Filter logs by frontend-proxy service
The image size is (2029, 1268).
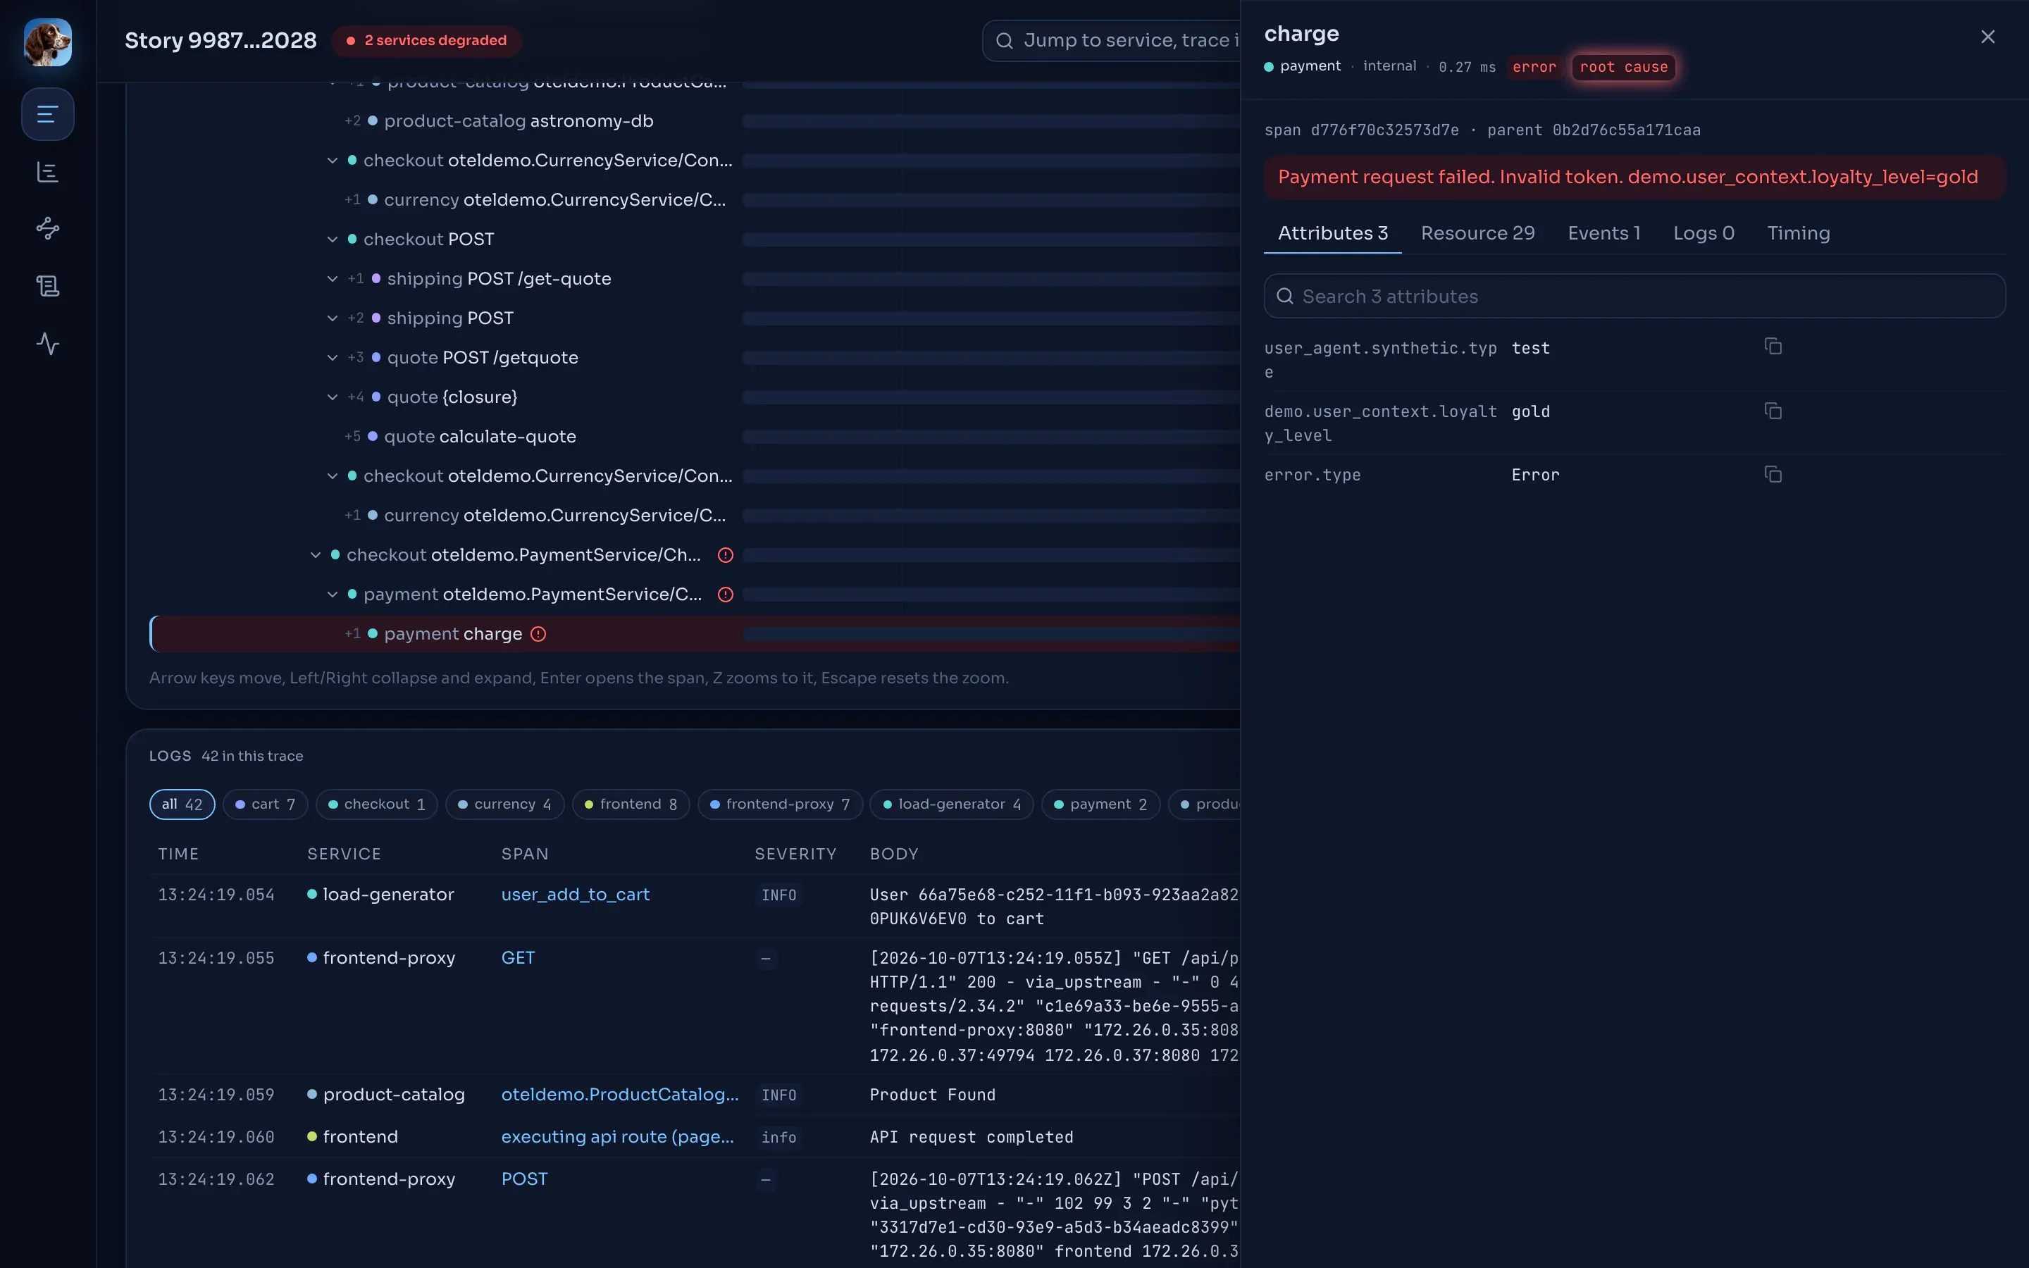780,804
